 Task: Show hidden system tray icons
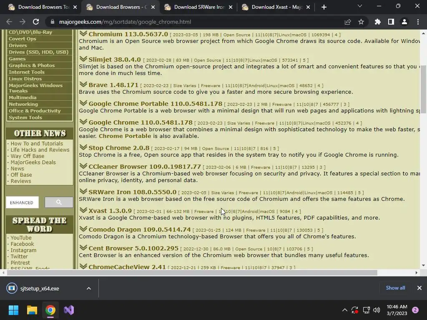345,310
